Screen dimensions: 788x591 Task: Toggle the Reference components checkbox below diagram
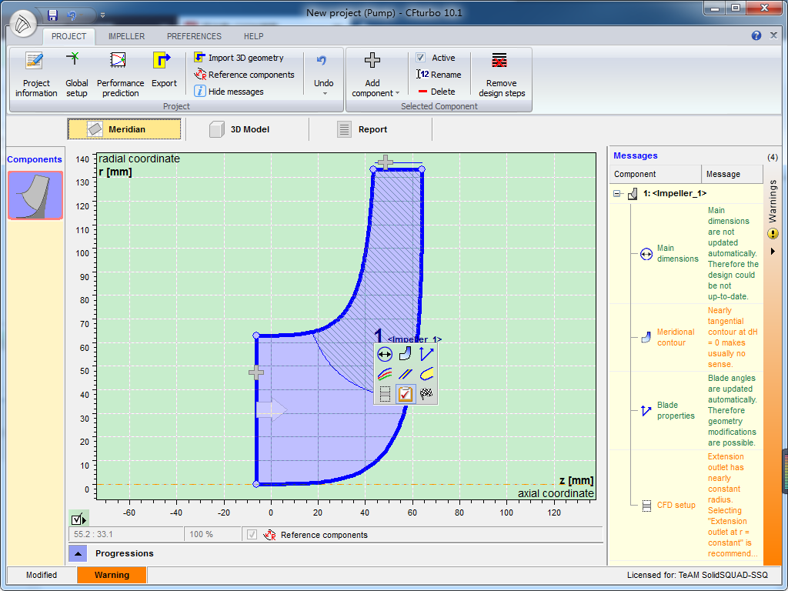point(252,535)
